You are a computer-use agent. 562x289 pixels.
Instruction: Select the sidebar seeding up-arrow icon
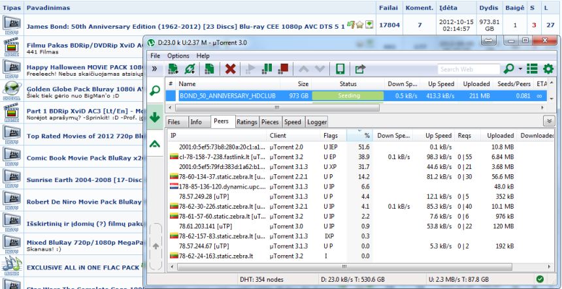(155, 144)
